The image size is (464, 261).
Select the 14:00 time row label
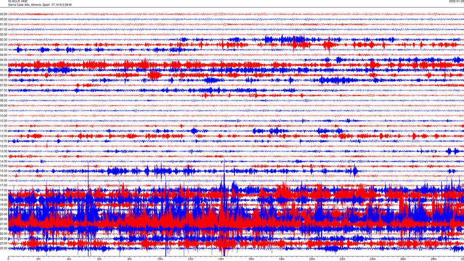3,156
